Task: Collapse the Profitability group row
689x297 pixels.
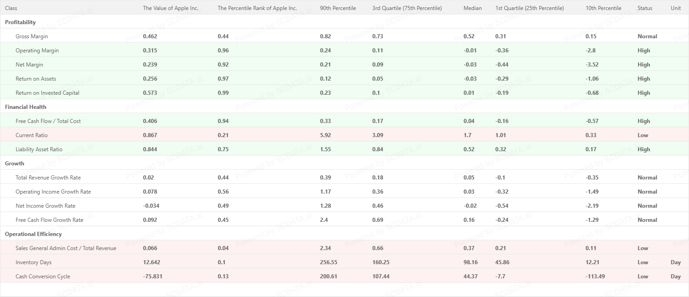Action: (x=21, y=22)
